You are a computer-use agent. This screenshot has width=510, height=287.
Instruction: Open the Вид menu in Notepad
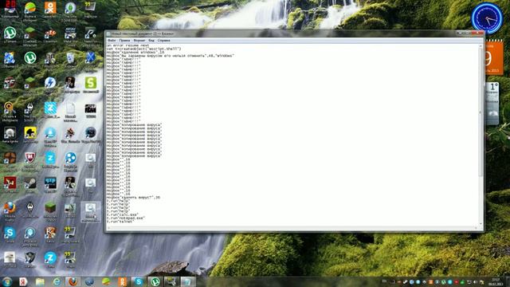151,41
